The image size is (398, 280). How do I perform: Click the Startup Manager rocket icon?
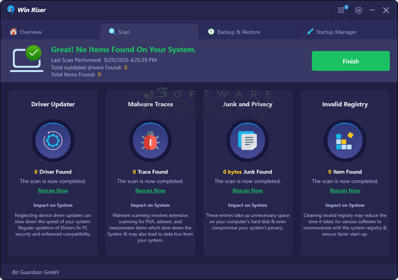pos(310,32)
